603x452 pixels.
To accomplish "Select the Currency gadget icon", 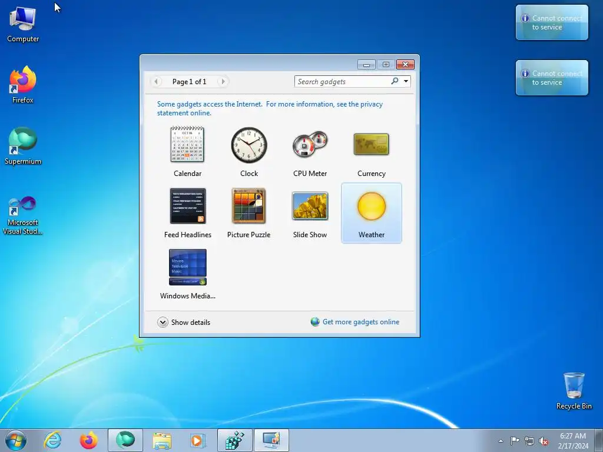I will point(371,145).
